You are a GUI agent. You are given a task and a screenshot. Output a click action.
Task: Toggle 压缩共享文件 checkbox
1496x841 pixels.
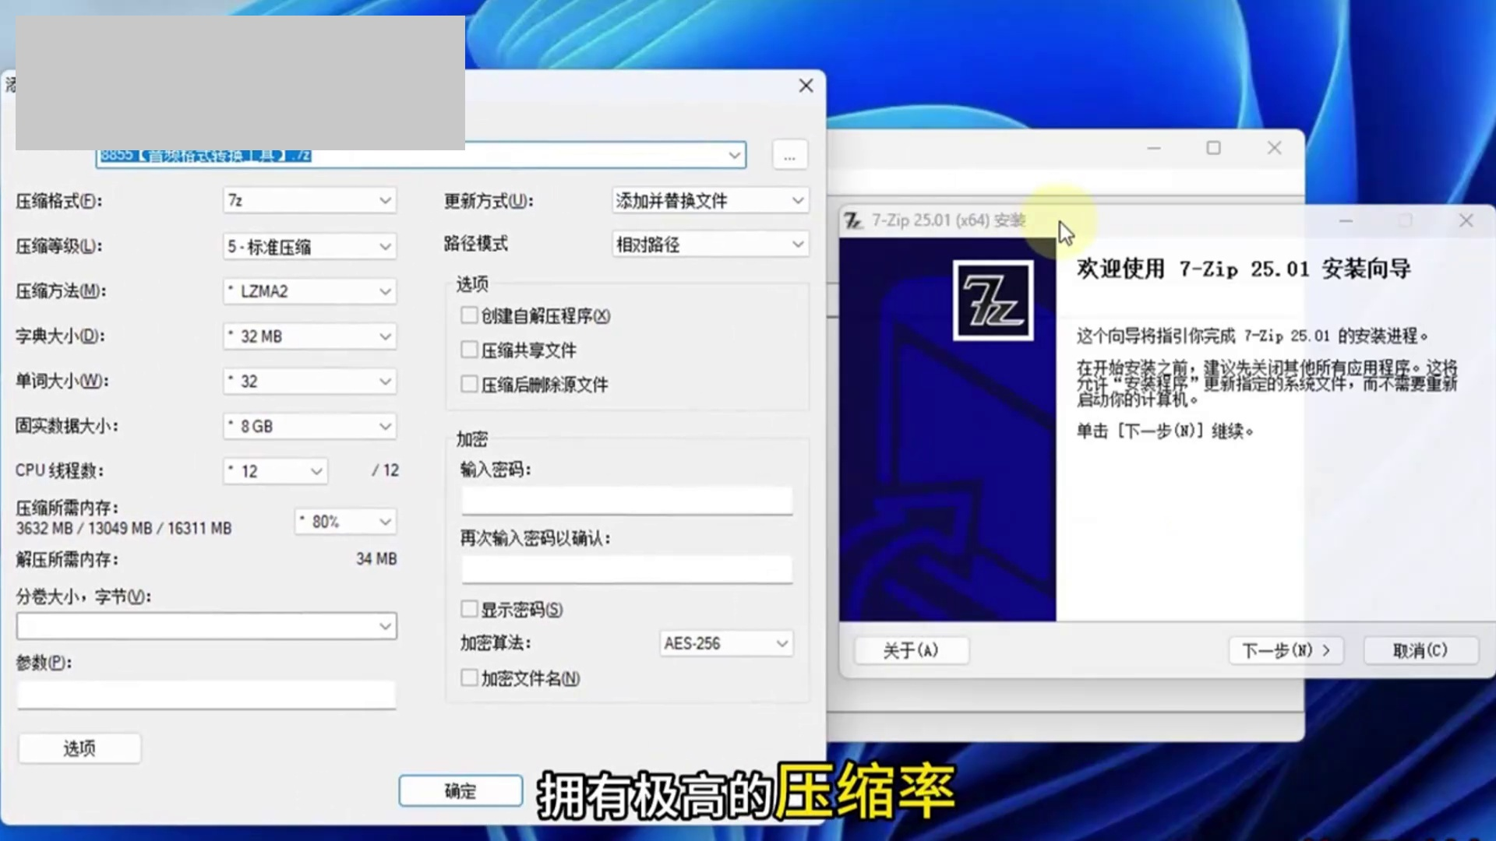coord(469,350)
